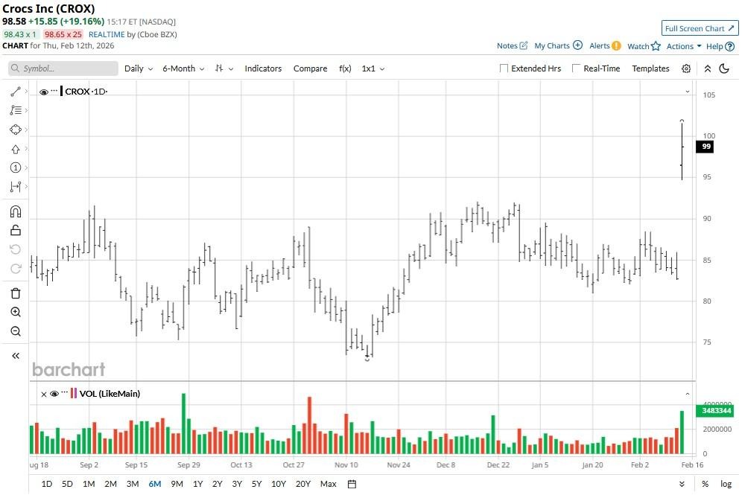Focus the Symbol search field

point(63,68)
